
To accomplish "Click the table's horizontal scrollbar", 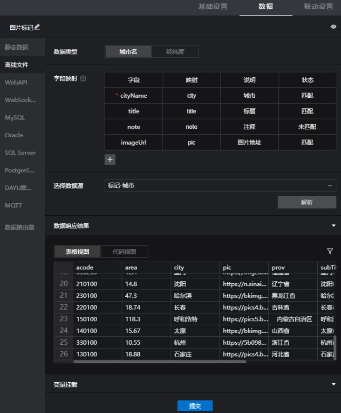I will 159,361.
